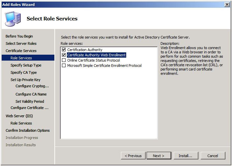The height and width of the screenshot is (166, 232).
Task: Open Set Validity Period step
Action: [x=30, y=101]
